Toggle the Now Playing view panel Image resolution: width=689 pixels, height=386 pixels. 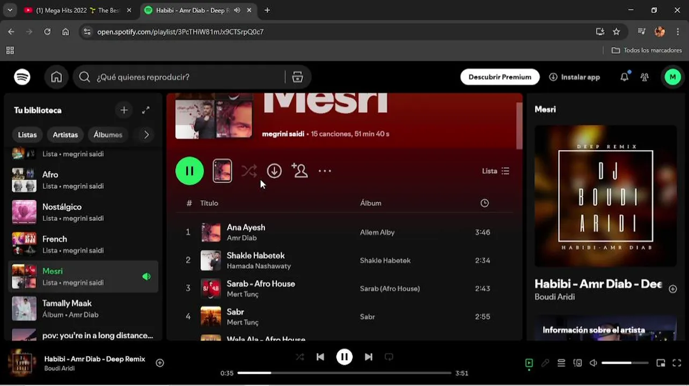[x=529, y=363]
